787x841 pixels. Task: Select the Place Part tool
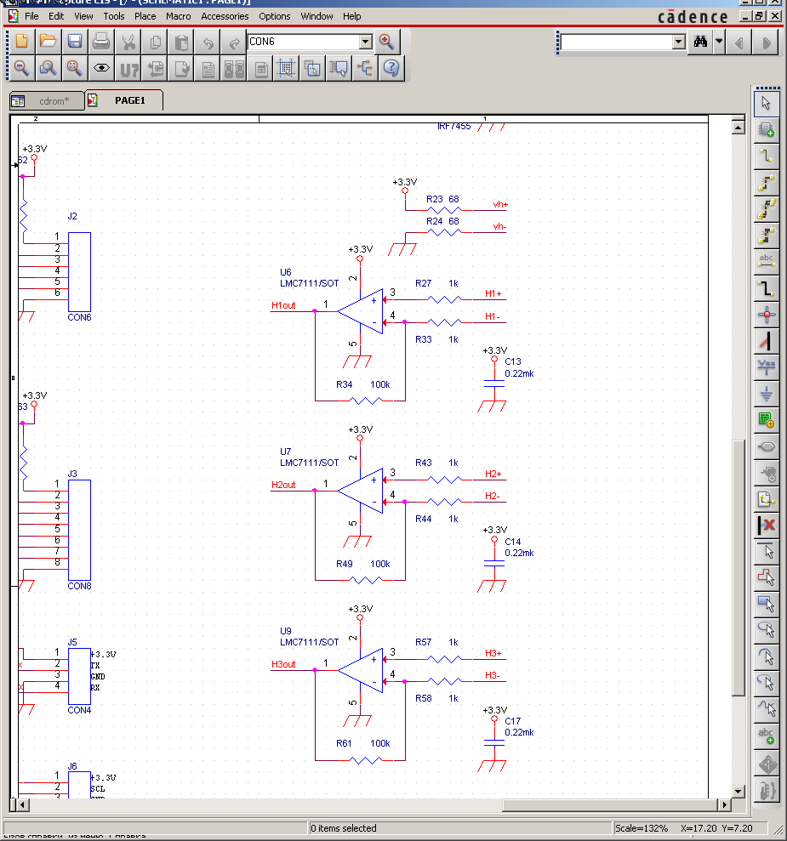pos(767,129)
